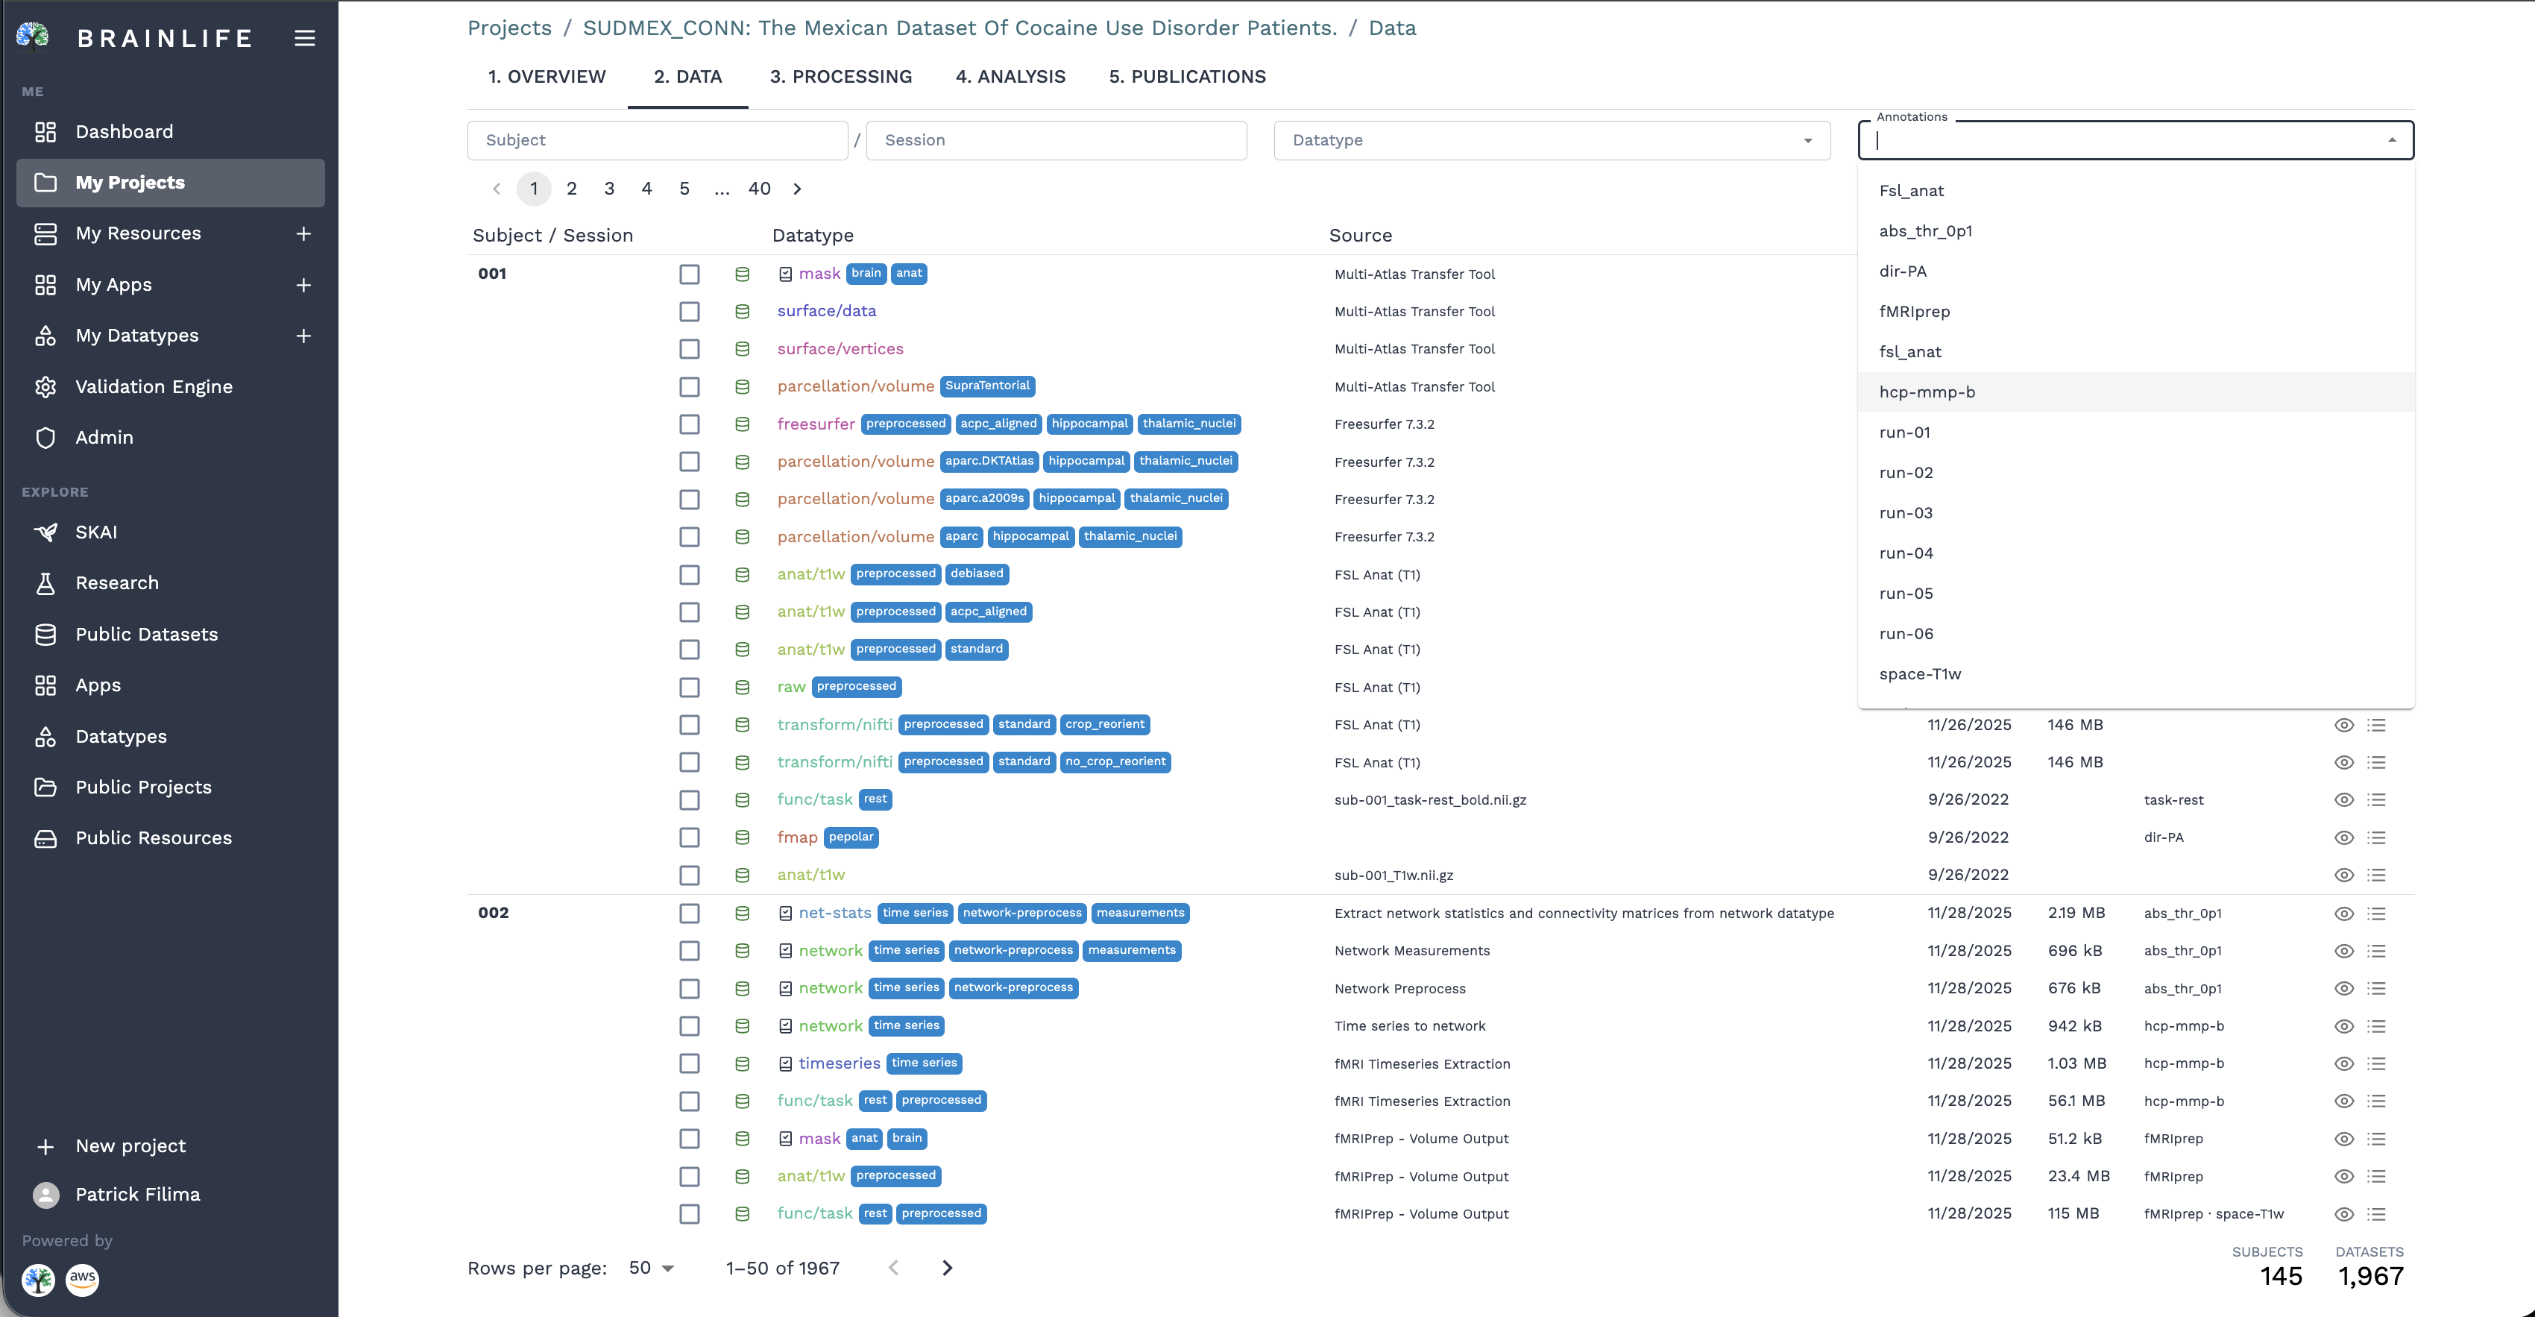The width and height of the screenshot is (2535, 1317).
Task: Tick the fmap pepolar checkbox
Action: click(689, 837)
